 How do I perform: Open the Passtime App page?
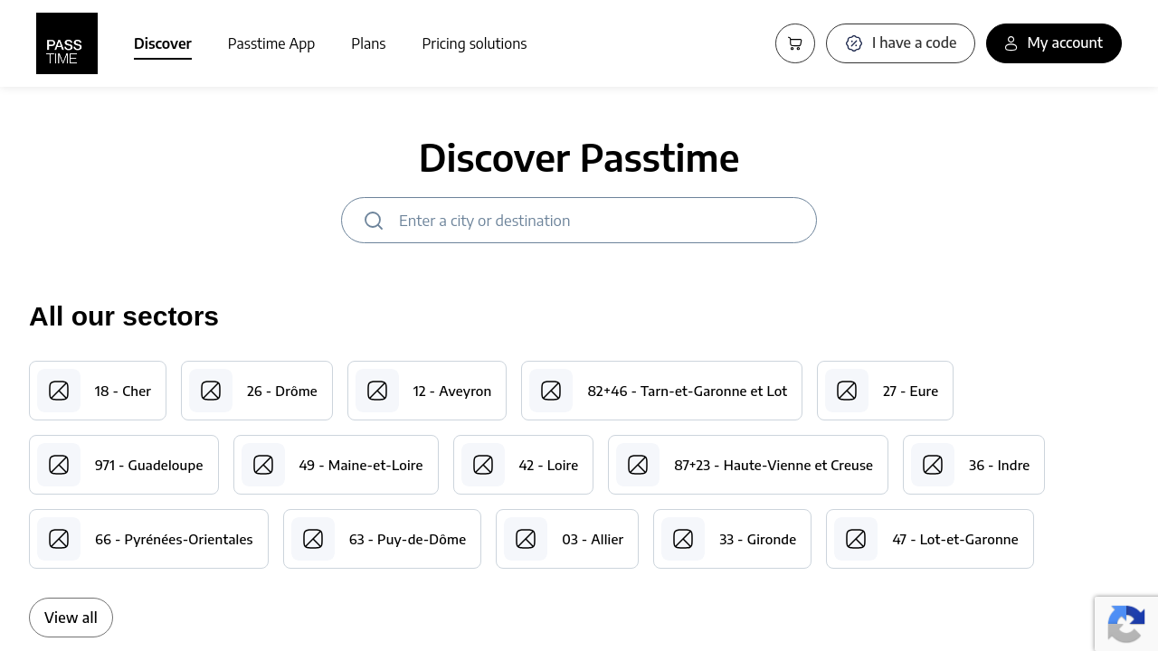point(271,43)
